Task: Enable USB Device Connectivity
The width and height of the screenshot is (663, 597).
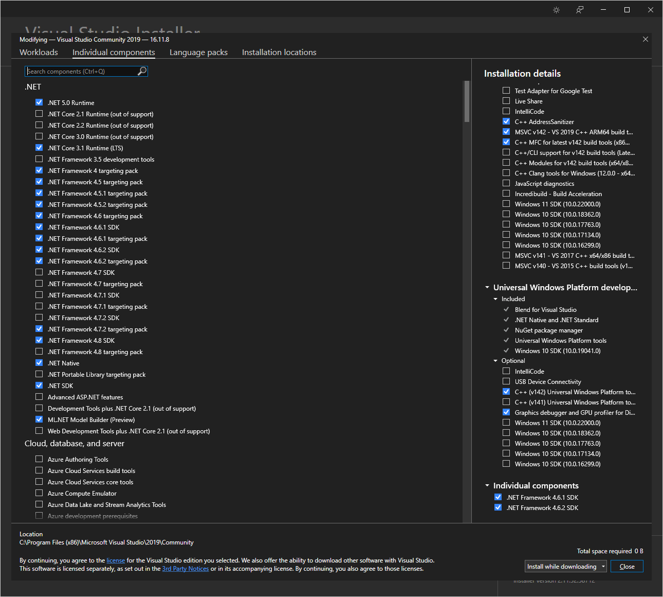Action: tap(506, 381)
